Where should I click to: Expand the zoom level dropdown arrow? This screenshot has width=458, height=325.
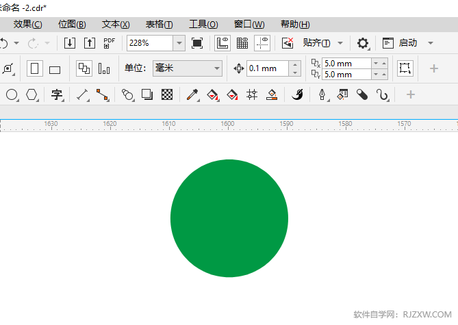179,43
